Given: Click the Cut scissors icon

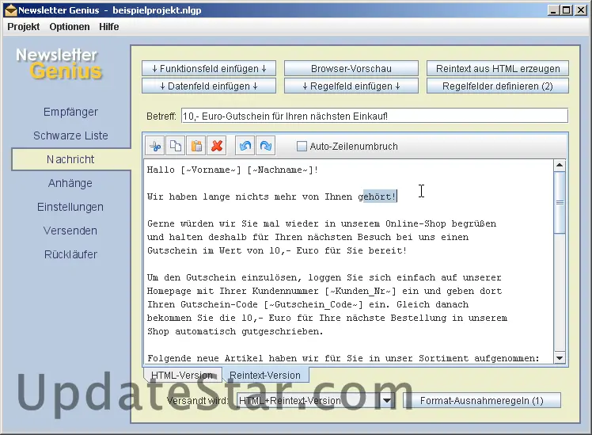Looking at the screenshot, I should 155,146.
